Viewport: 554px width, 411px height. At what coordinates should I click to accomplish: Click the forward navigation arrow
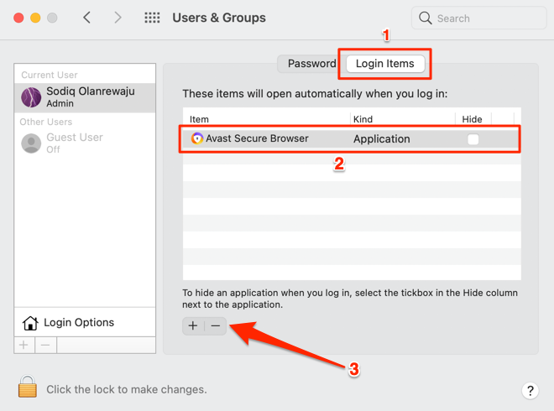click(x=118, y=18)
